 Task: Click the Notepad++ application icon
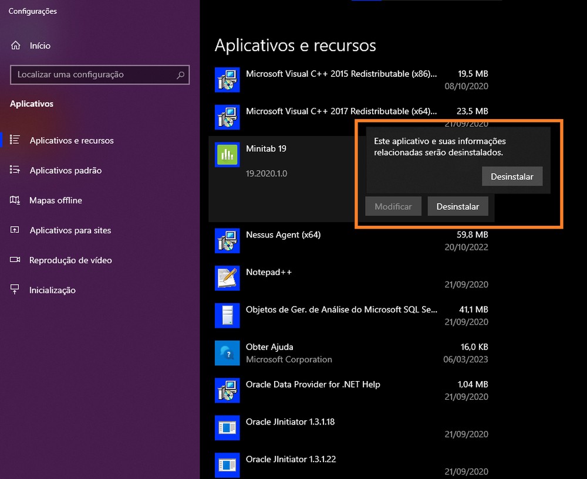(x=227, y=278)
